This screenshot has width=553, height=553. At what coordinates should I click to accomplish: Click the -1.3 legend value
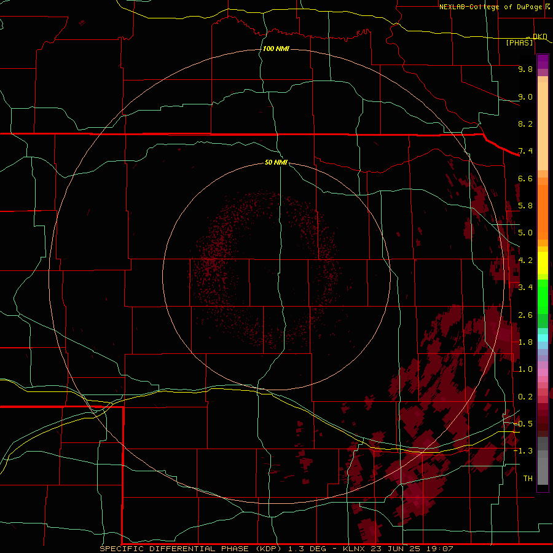tap(523, 451)
